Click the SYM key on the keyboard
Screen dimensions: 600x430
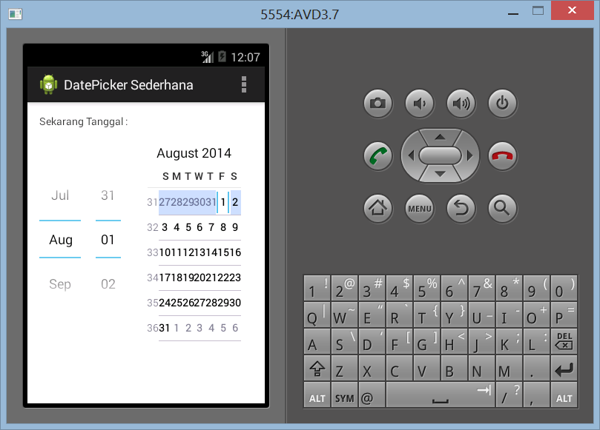pos(344,395)
